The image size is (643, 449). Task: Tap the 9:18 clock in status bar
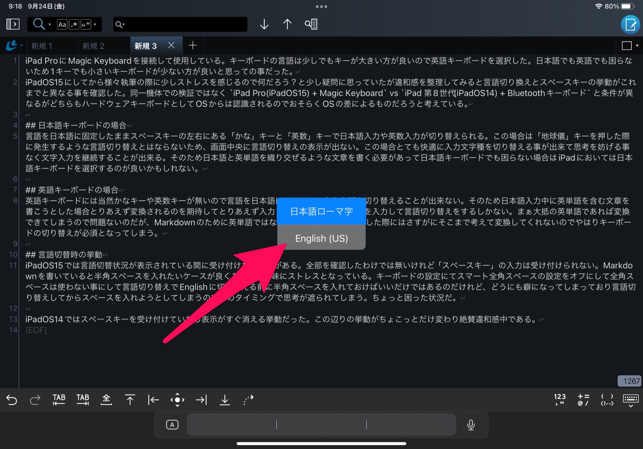15,6
